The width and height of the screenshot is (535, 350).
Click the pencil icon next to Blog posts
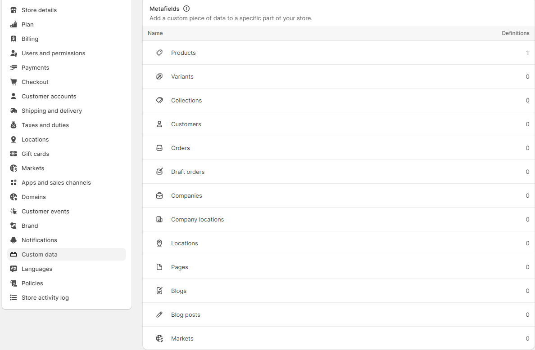tap(159, 315)
